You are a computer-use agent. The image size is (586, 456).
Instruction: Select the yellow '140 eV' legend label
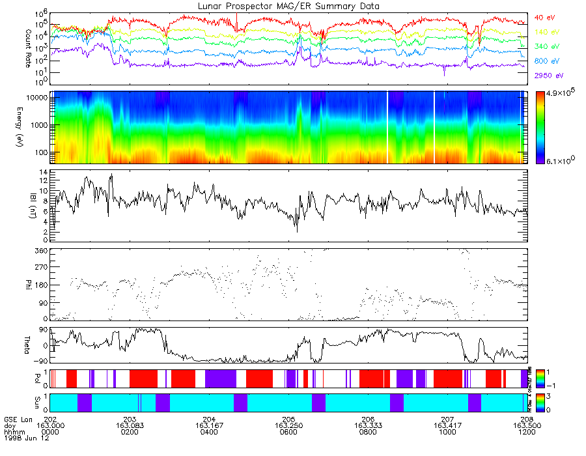[547, 32]
